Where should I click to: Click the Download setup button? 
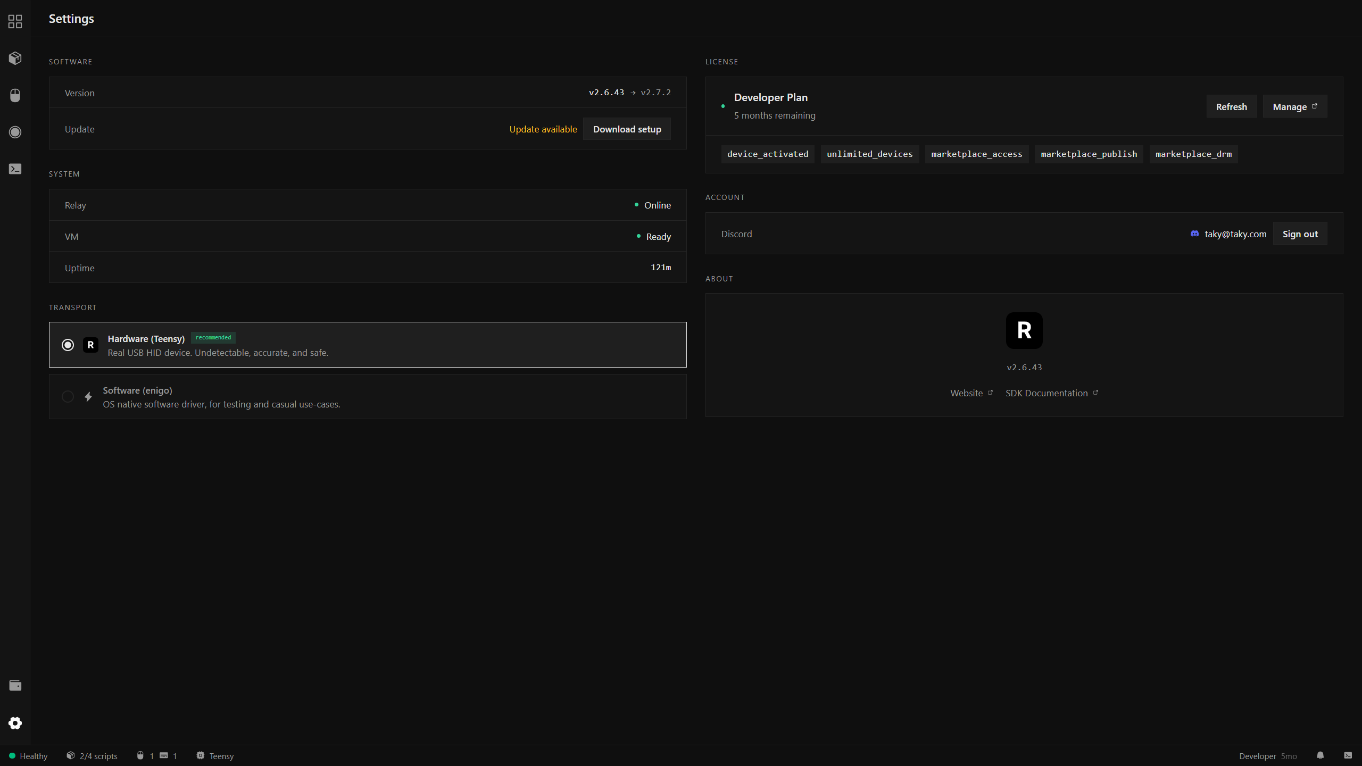point(627,129)
